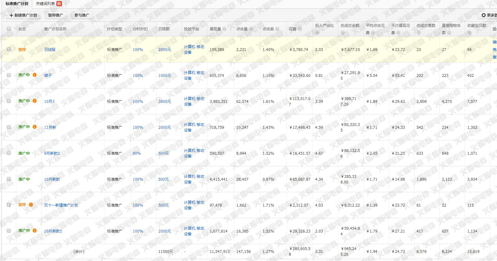
Task: Open the 10月新款 plan link
Action: (52, 179)
